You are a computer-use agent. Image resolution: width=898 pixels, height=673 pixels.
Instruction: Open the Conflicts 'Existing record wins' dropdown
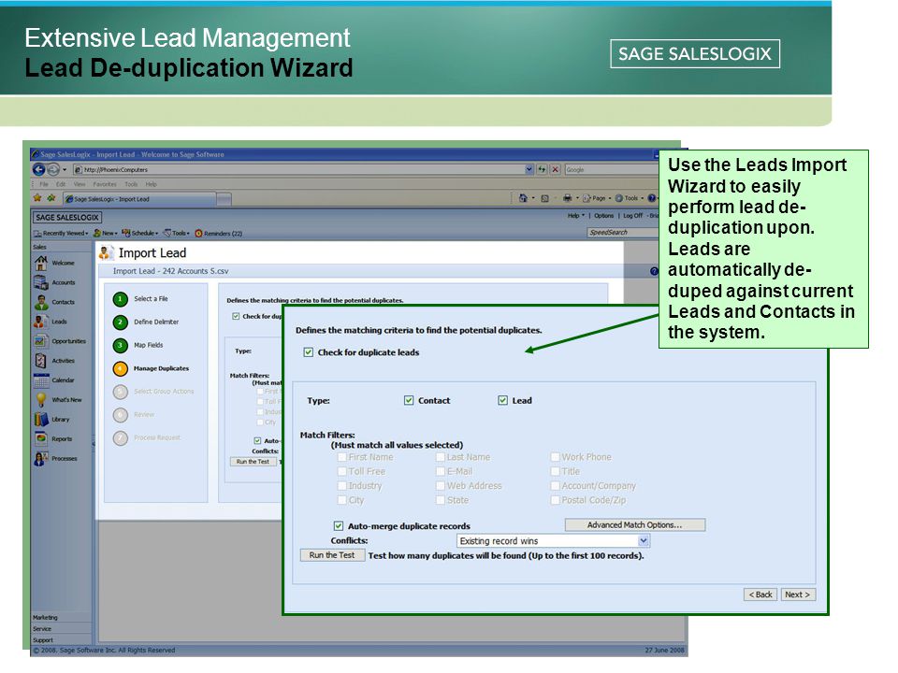click(x=553, y=541)
